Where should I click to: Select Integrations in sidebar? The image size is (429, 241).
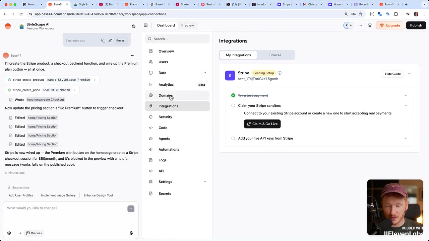pyautogui.click(x=177, y=106)
